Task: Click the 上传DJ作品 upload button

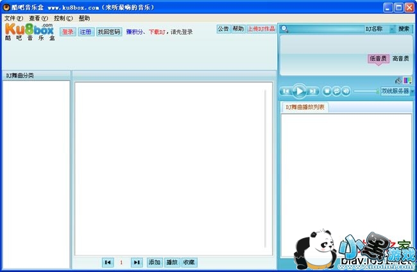Action: (x=261, y=29)
